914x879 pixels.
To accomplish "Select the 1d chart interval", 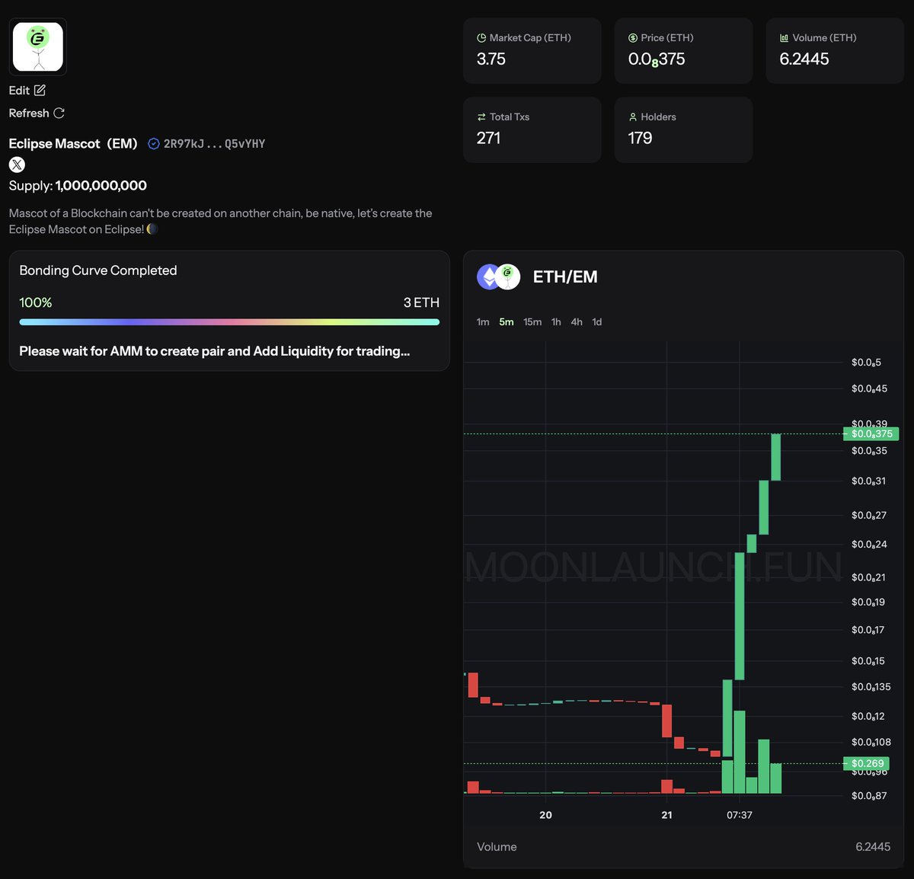I will tap(597, 322).
